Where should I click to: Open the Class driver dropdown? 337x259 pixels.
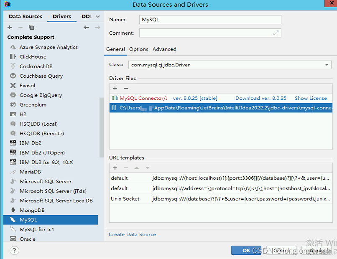327,64
